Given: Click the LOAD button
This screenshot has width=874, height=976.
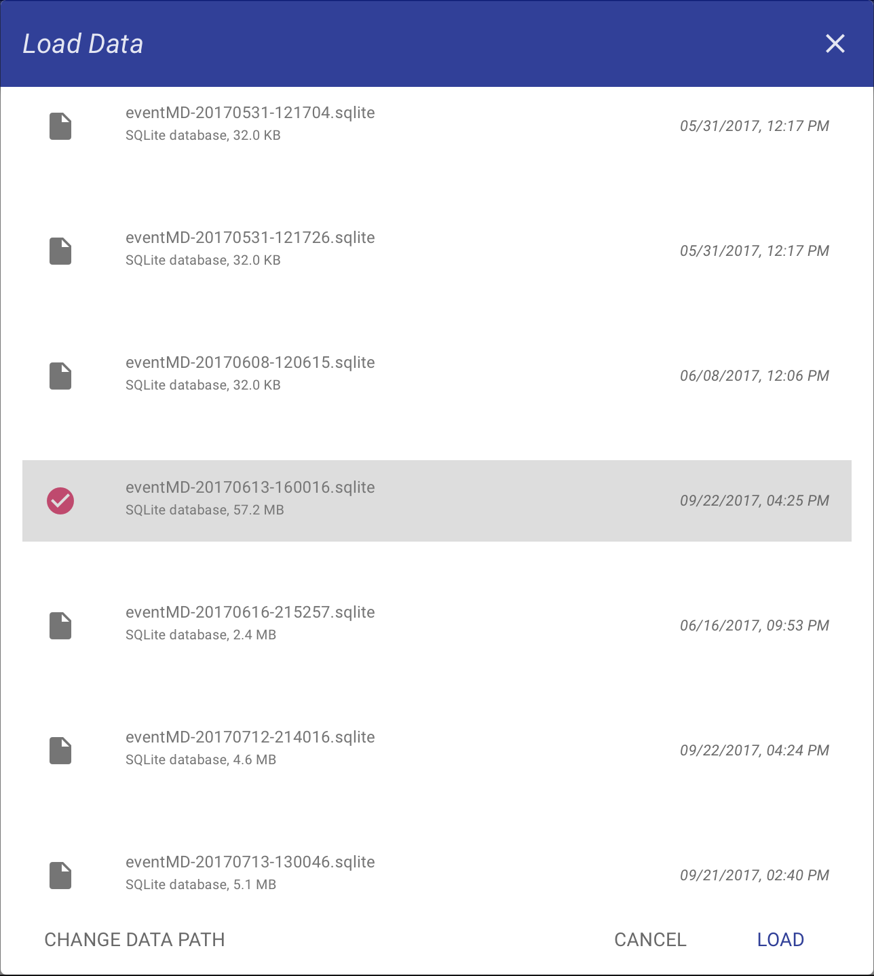Looking at the screenshot, I should point(780,939).
